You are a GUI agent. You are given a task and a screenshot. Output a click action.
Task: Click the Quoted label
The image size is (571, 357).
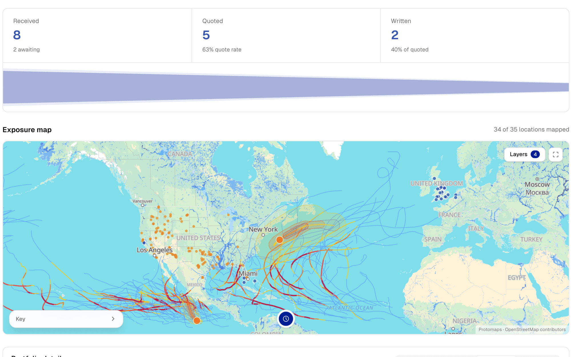(213, 21)
